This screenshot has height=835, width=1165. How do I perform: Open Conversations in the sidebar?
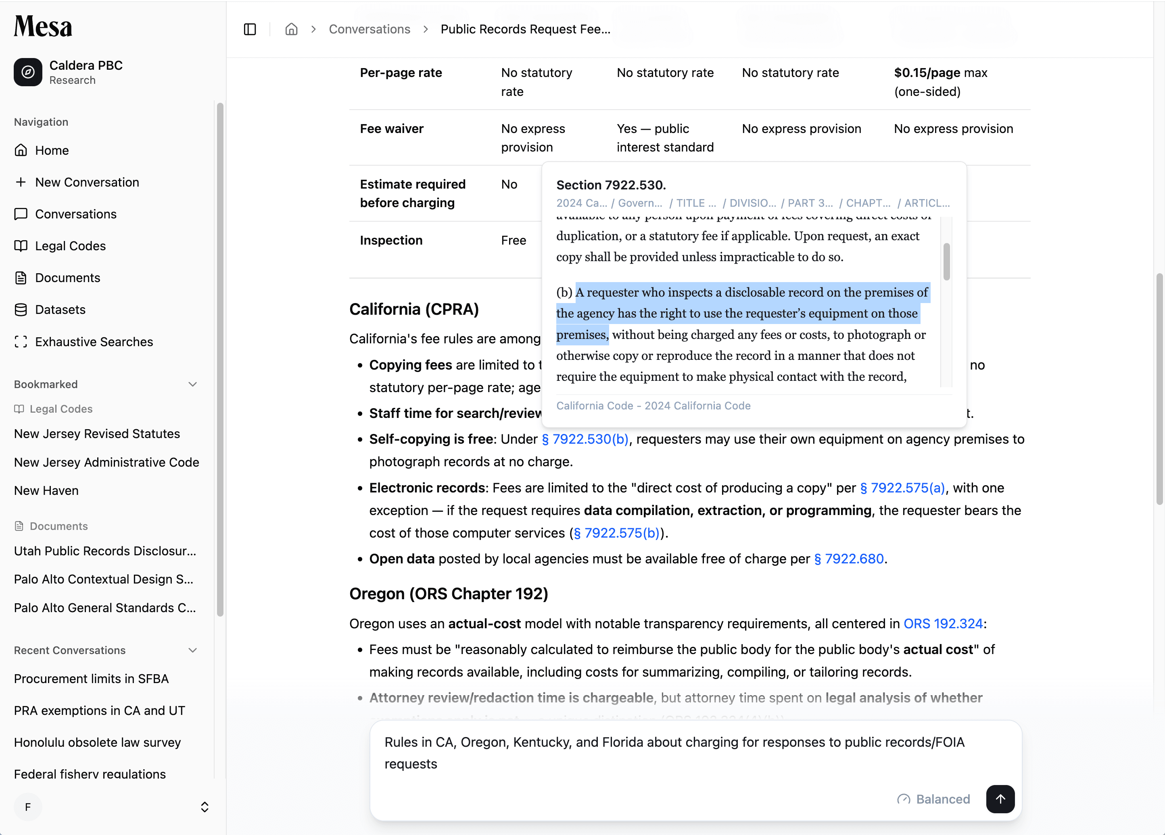[x=76, y=214]
